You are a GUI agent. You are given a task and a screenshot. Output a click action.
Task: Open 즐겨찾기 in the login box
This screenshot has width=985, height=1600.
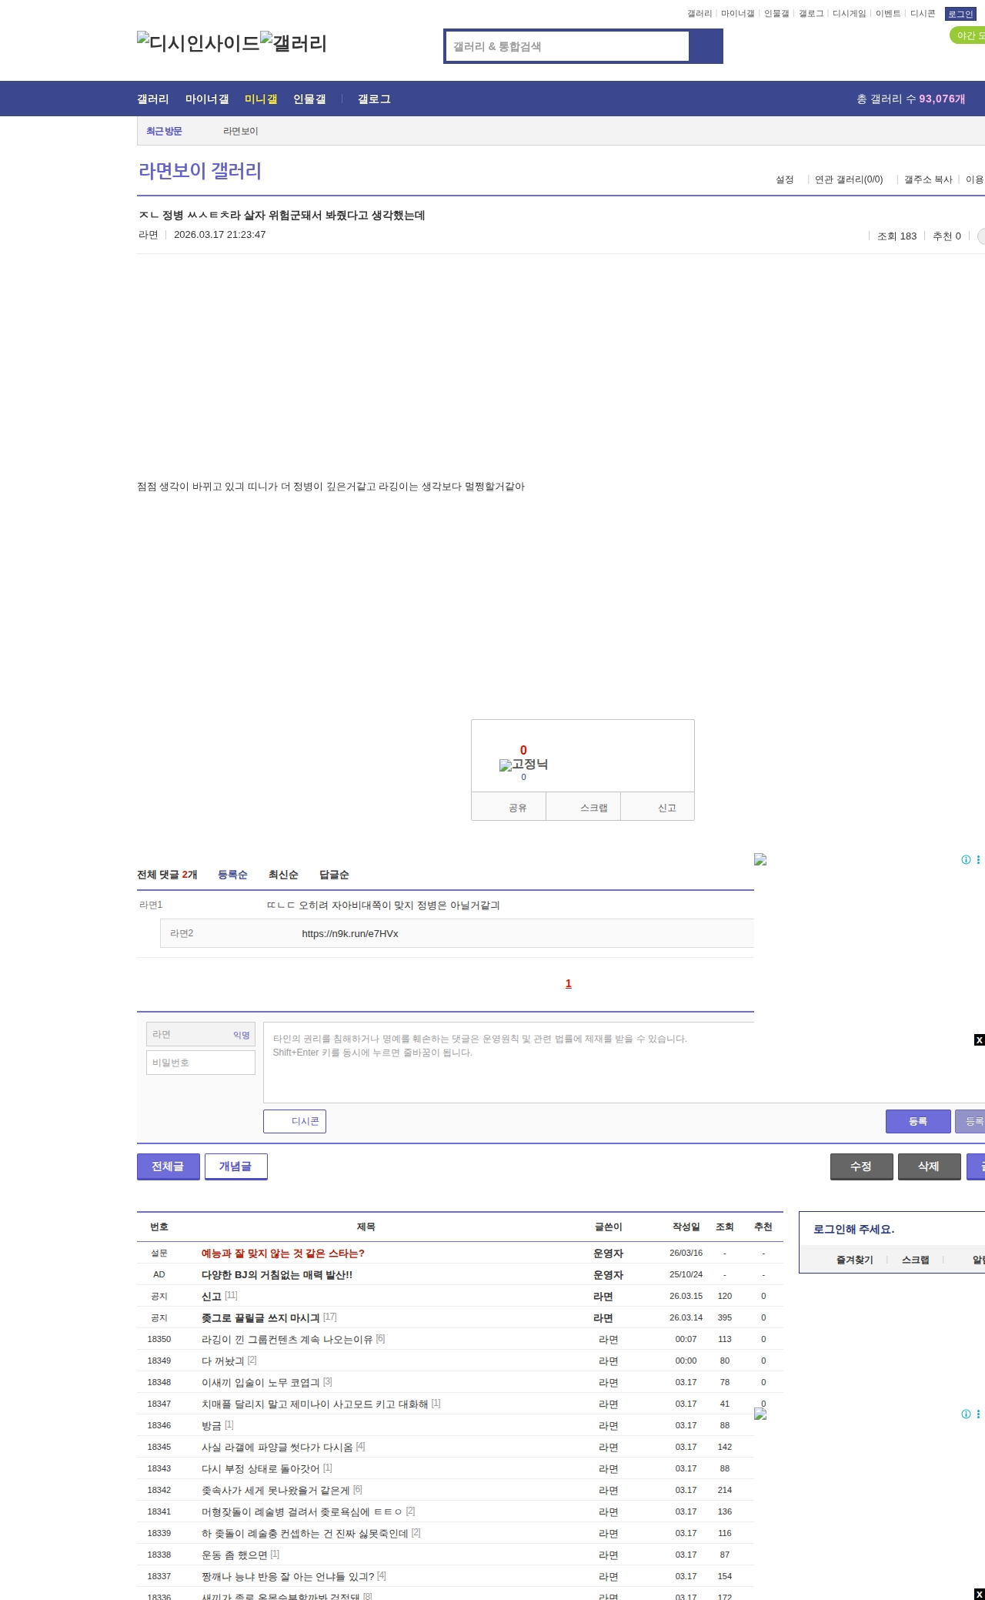coord(855,1260)
